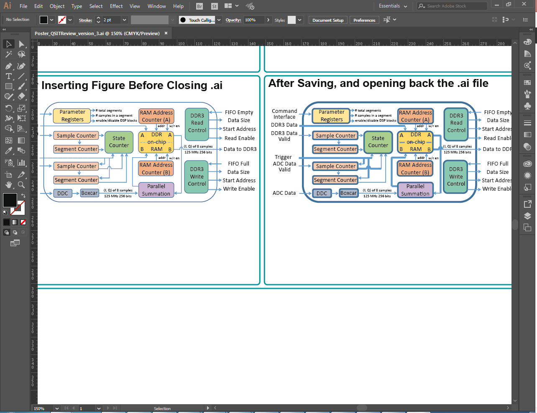Open the Window menu
The height and width of the screenshot is (413, 537).
click(157, 6)
